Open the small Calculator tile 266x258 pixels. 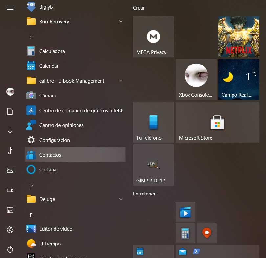pyautogui.click(x=186, y=233)
